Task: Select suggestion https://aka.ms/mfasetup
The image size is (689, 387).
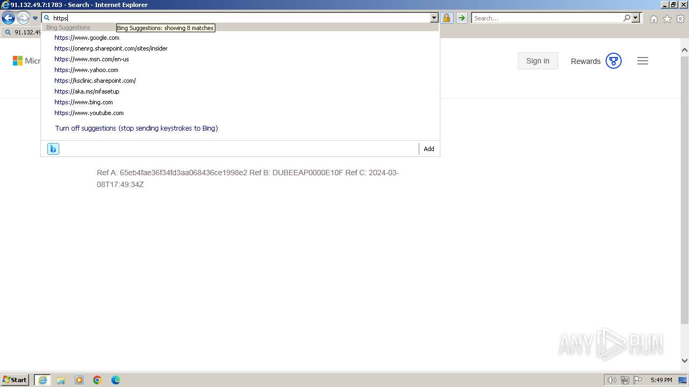Action: click(x=240, y=91)
